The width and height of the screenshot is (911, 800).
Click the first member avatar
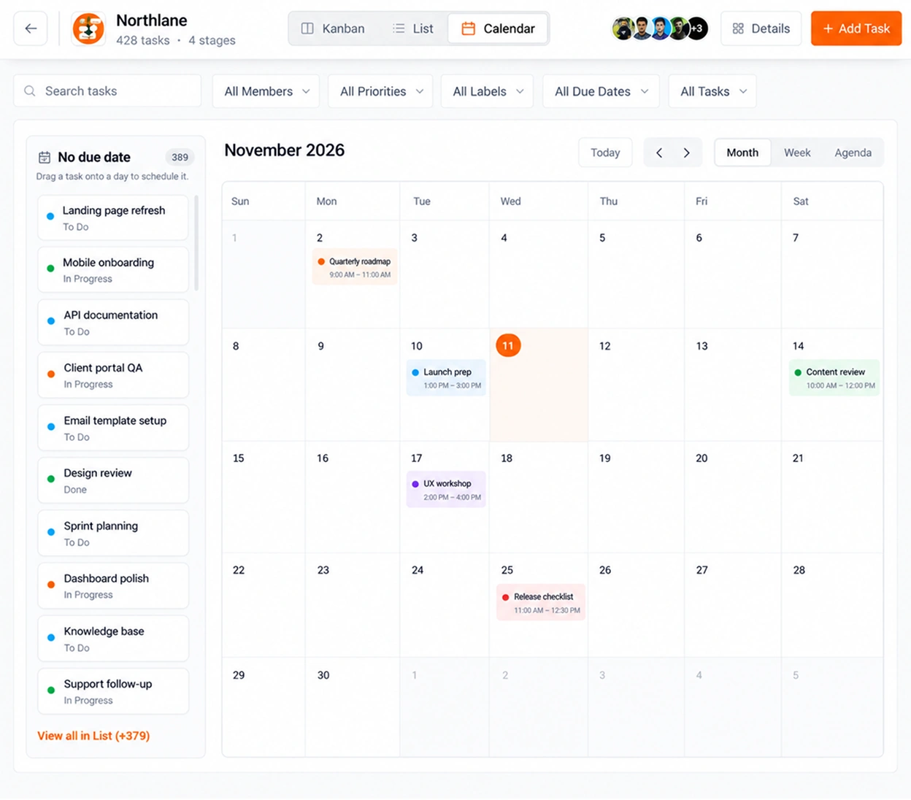click(x=623, y=28)
